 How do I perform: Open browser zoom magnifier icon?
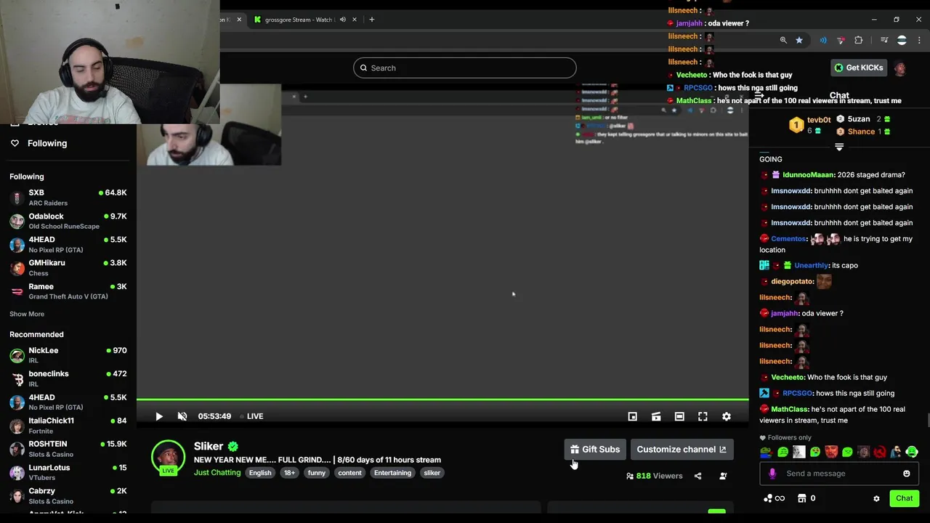click(x=783, y=40)
